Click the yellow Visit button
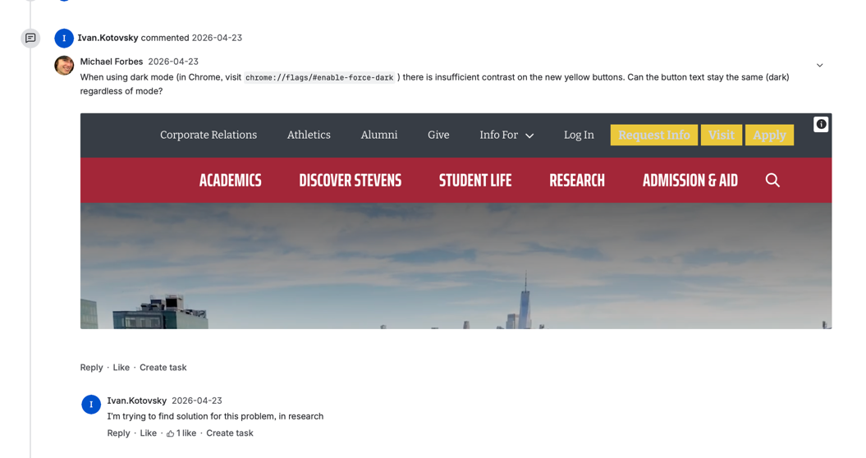This screenshot has height=458, width=866. coord(721,135)
